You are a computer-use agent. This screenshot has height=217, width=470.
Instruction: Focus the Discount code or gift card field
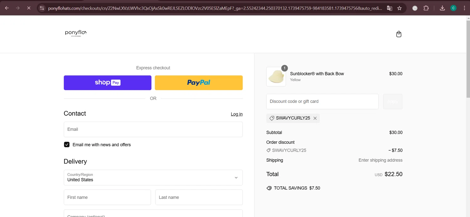[322, 101]
